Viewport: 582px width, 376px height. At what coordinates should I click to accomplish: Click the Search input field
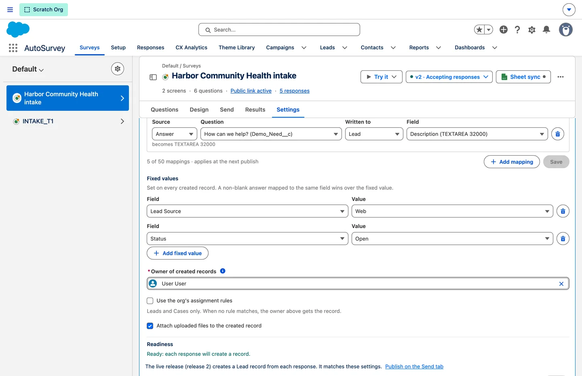(279, 30)
